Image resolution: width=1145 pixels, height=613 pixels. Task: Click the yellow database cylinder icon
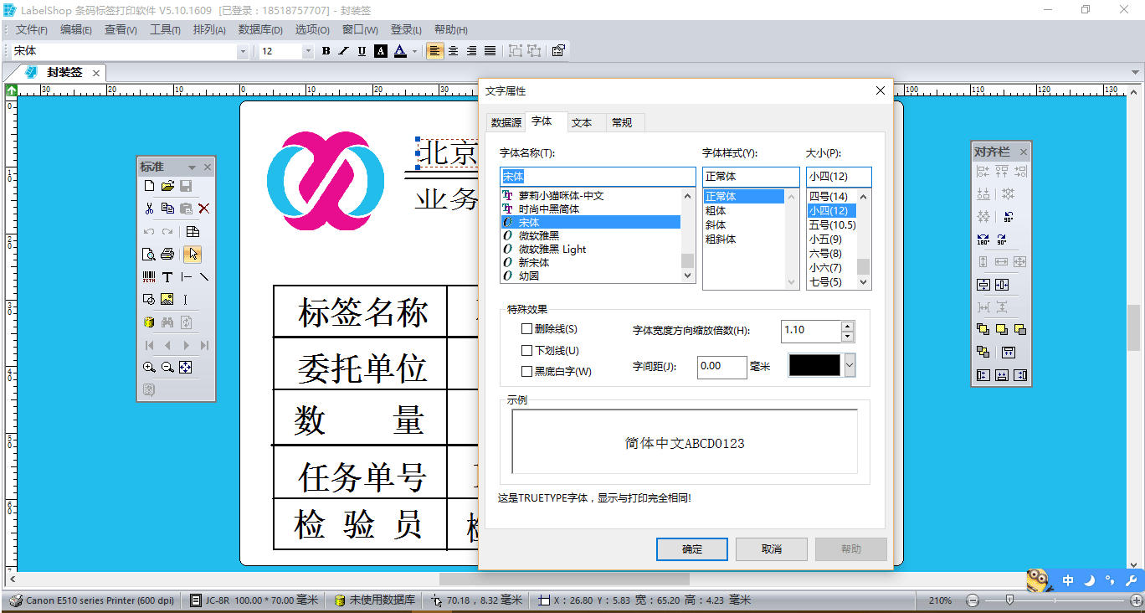click(149, 322)
